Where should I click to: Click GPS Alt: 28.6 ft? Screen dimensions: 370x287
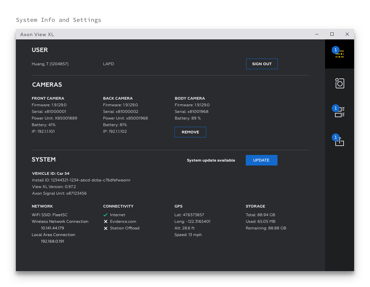pos(185,228)
